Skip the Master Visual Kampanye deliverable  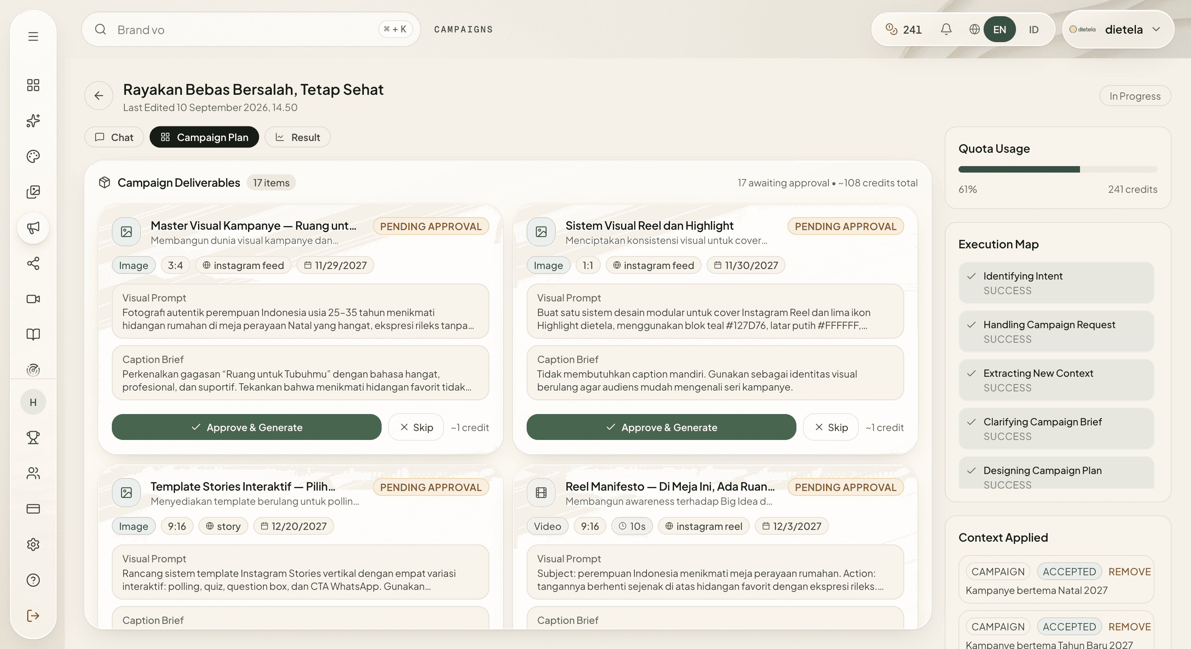tap(416, 427)
